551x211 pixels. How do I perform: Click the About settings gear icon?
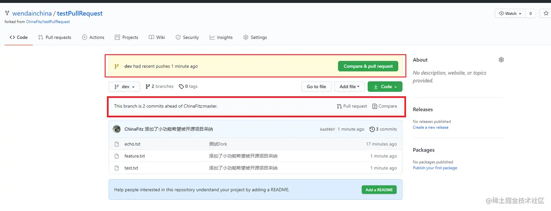pos(501,60)
